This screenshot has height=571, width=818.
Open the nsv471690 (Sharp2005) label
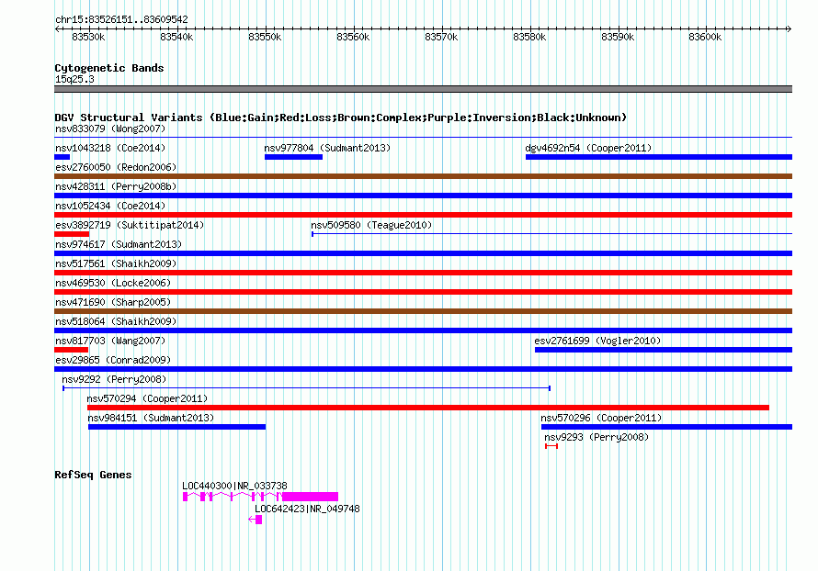coord(113,302)
